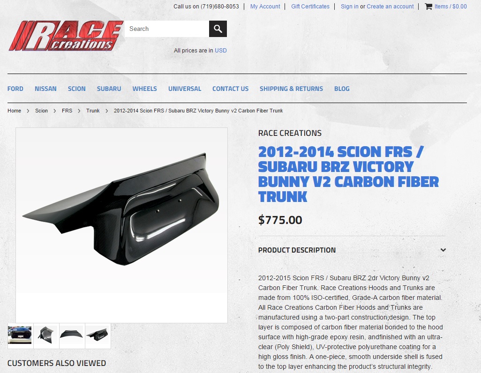Image resolution: width=481 pixels, height=373 pixels.
Task: Collapse the Product Description chevron
Action: tap(443, 250)
